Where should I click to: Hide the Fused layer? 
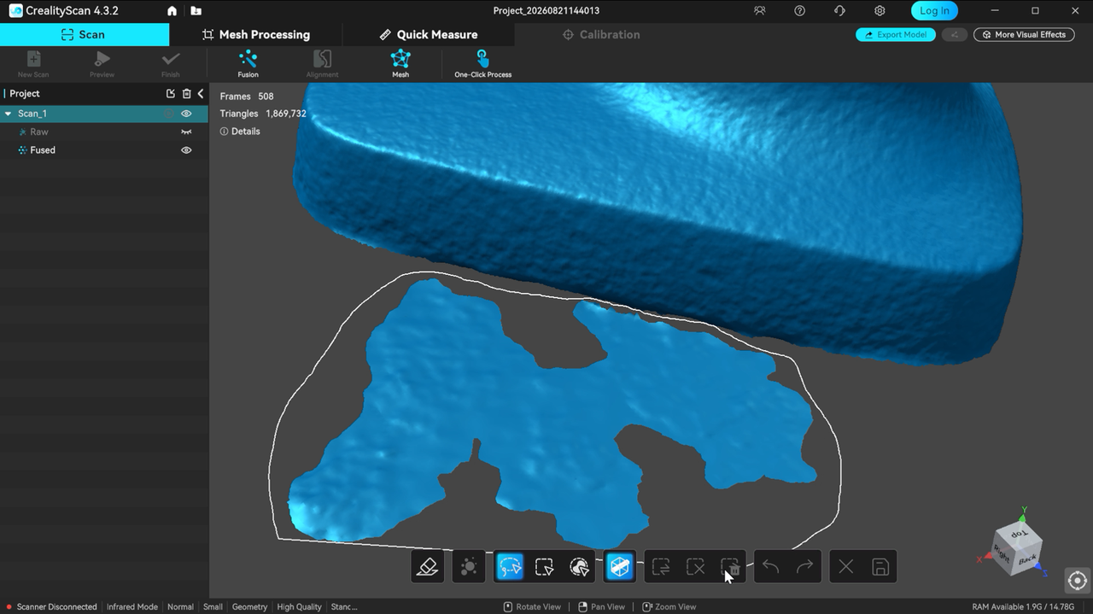point(186,150)
